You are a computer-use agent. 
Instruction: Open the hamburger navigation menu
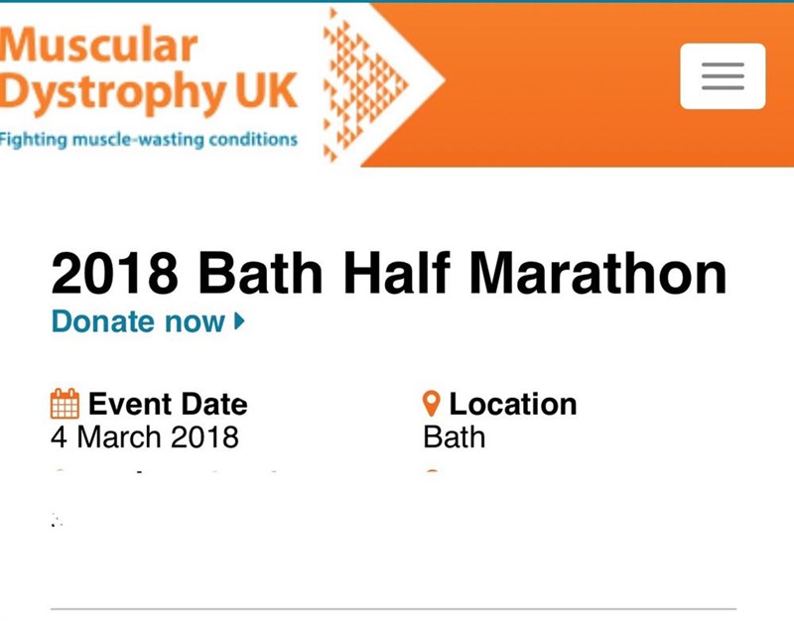tap(724, 75)
